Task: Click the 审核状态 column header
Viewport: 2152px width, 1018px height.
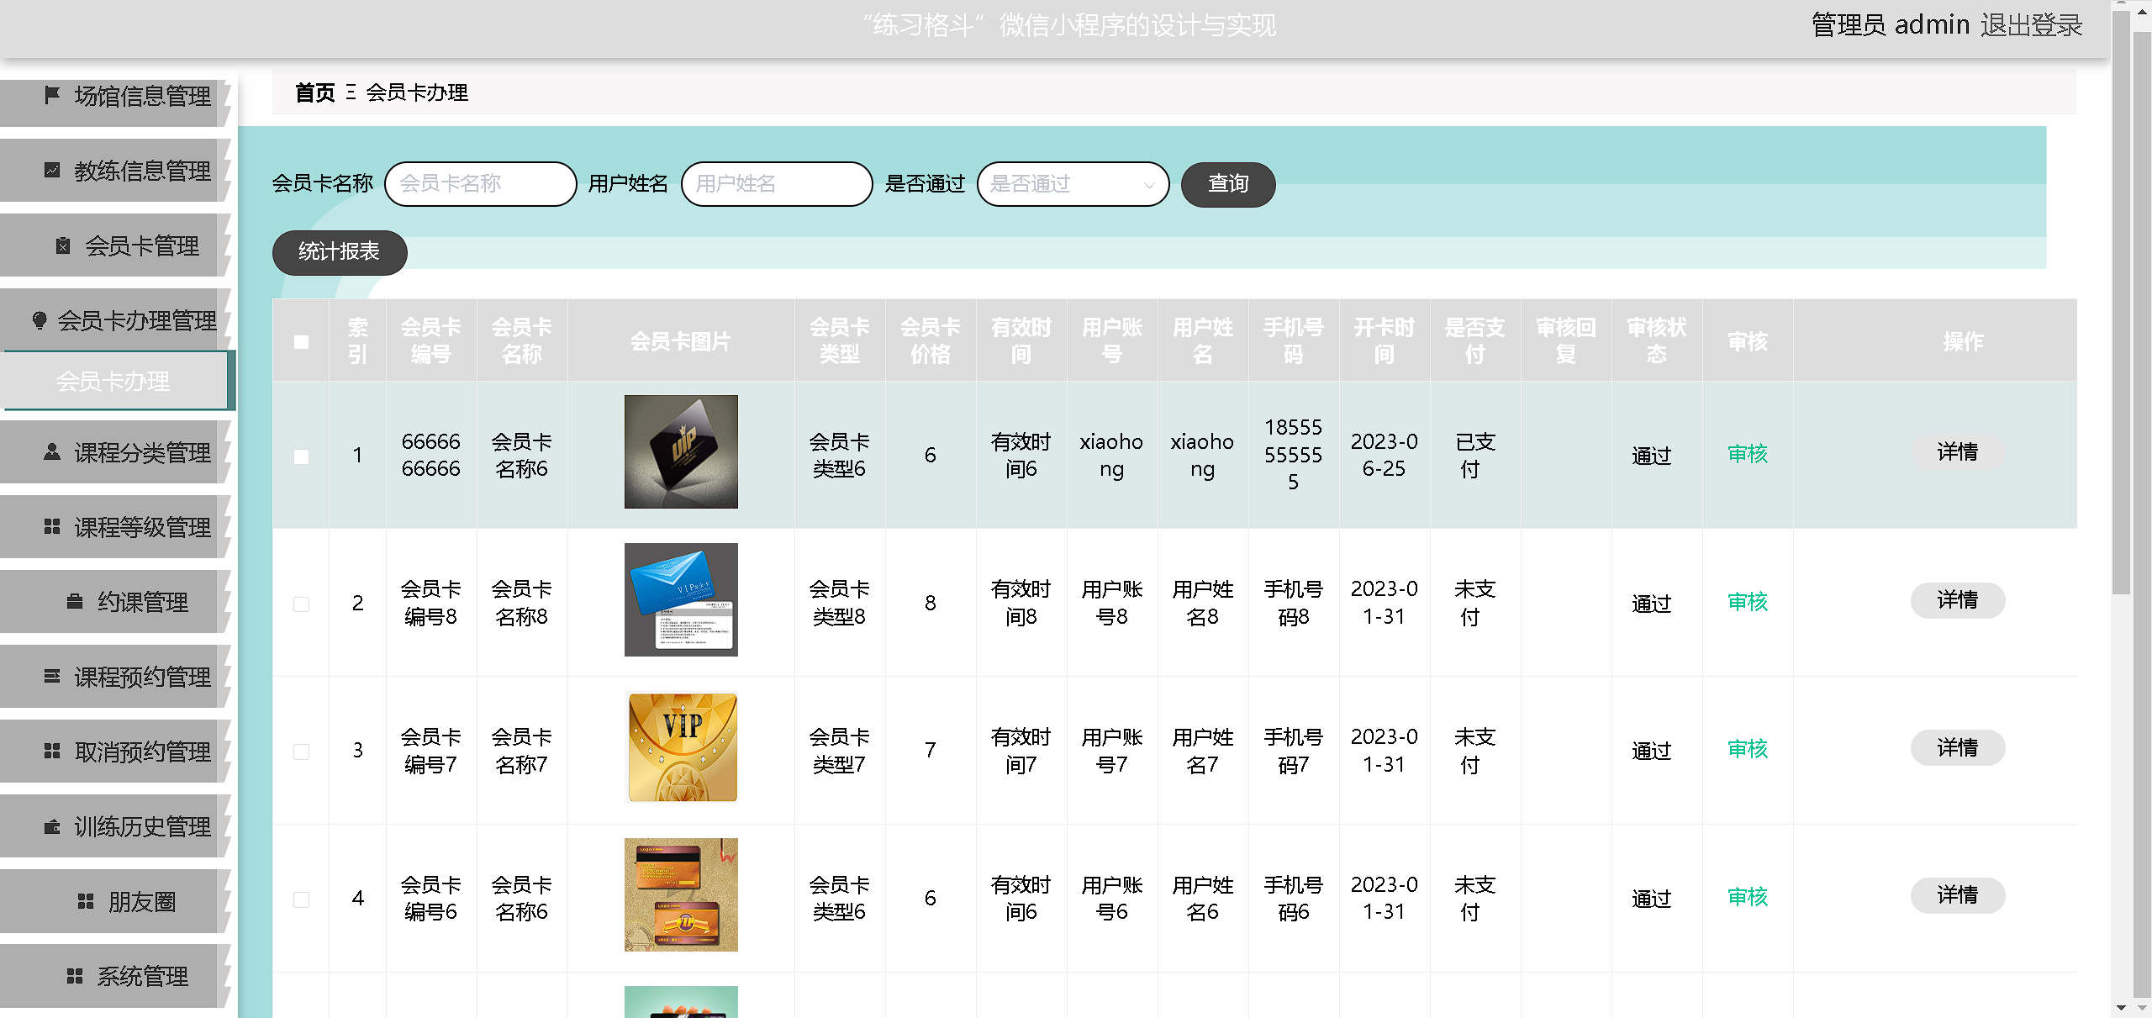Action: tap(1657, 341)
